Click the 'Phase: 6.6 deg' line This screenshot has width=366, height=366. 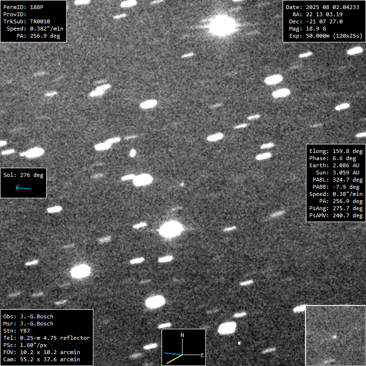(333, 159)
